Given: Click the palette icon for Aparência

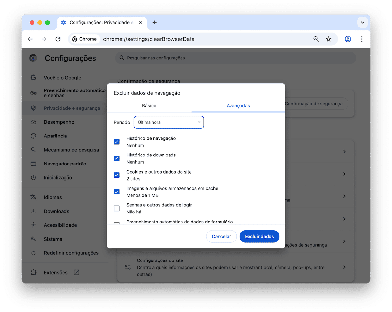Looking at the screenshot, I should tap(33, 136).
